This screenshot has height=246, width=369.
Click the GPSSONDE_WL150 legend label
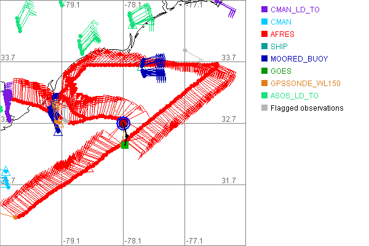[x=305, y=84]
